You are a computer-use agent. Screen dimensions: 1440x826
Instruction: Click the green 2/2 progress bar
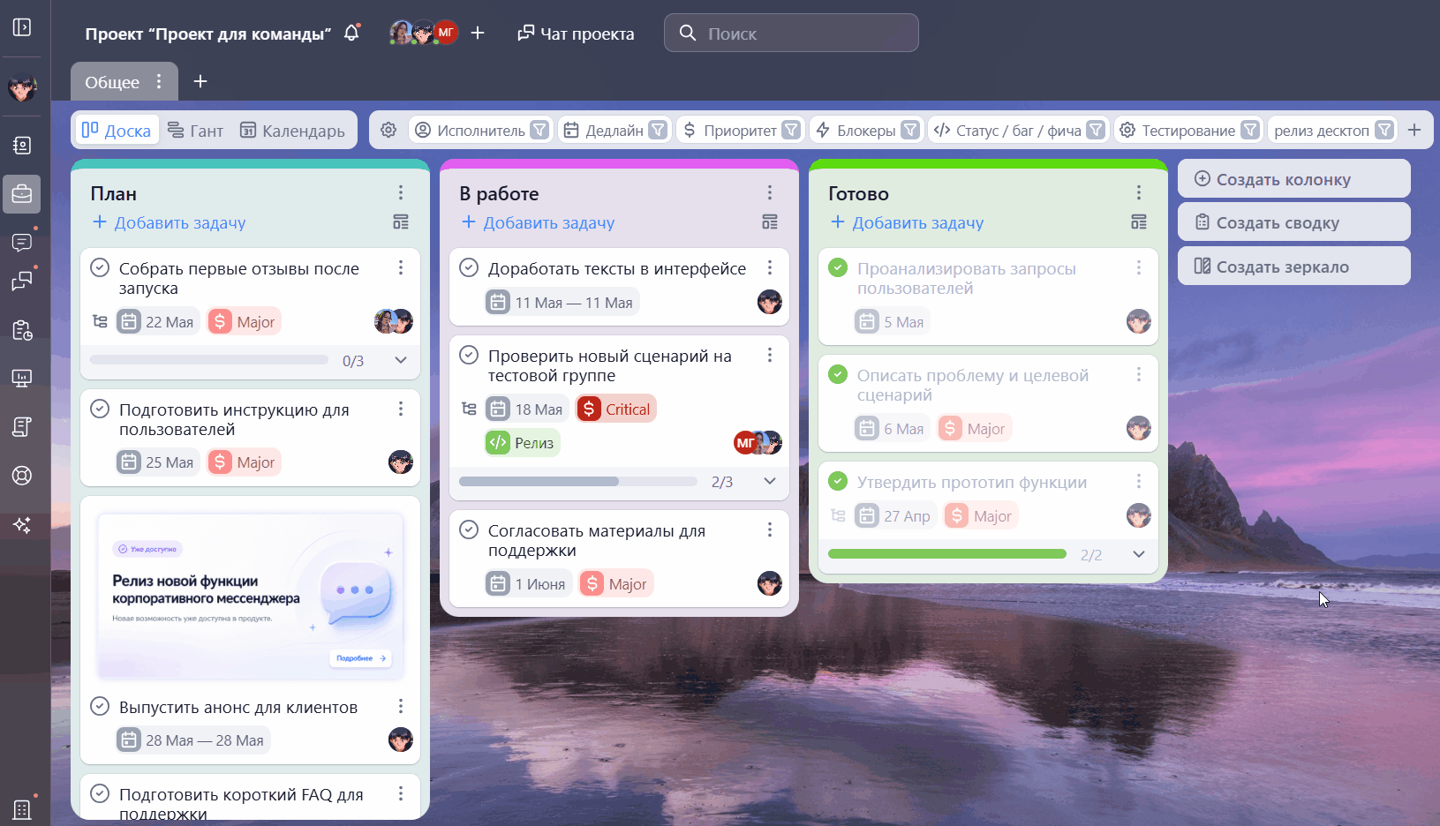click(947, 554)
